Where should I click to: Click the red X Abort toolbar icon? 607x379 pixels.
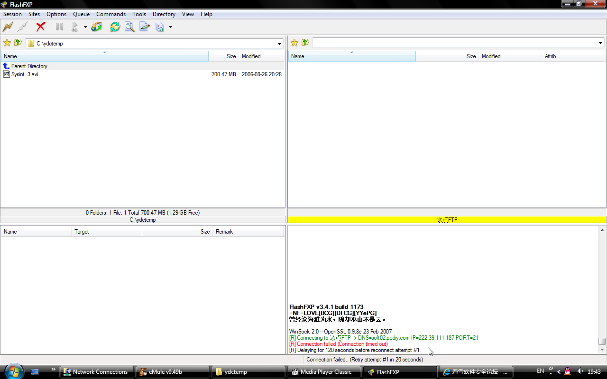(x=41, y=27)
